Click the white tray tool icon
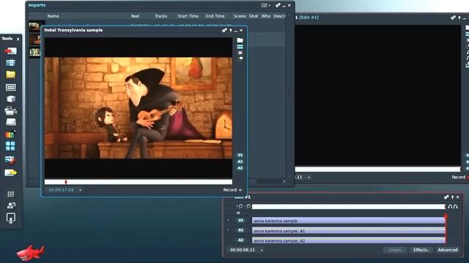Image resolution: width=469 pixels, height=263 pixels. [x=10, y=122]
